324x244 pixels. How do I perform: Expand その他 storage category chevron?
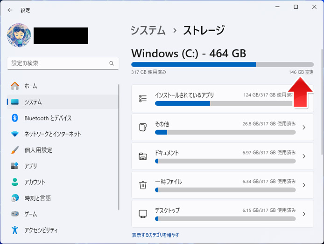[304, 128]
